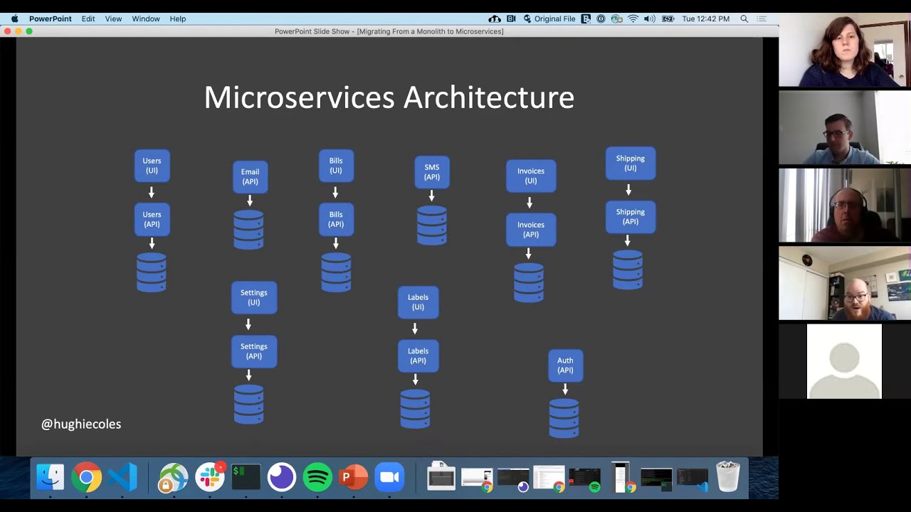Screen dimensions: 911x512
Task: Open Spotlight search magnifier
Action: coord(744,18)
